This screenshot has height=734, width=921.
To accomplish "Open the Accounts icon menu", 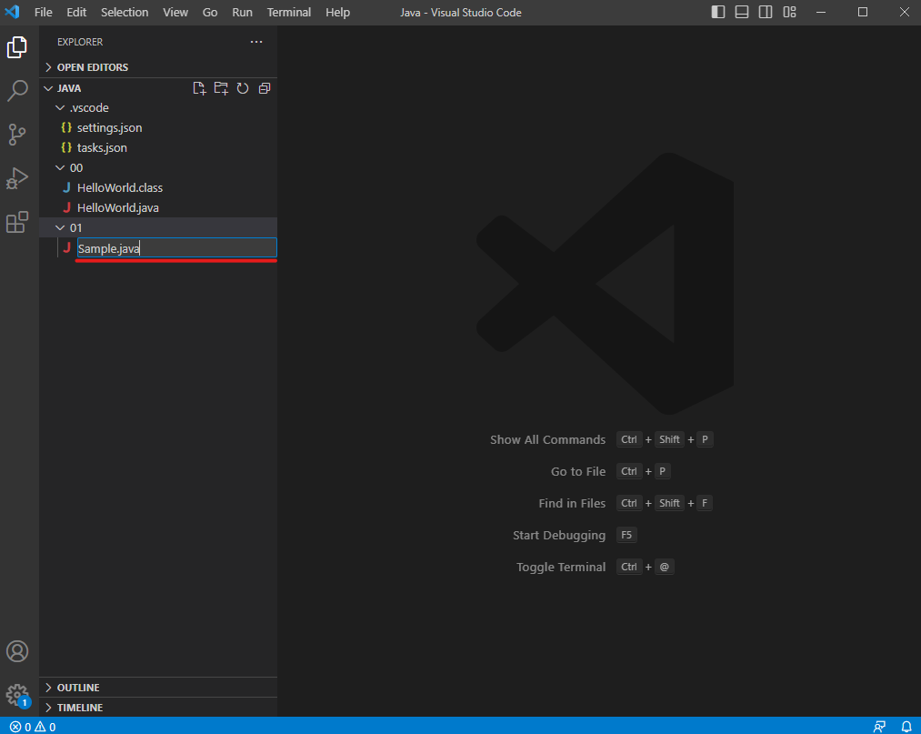I will point(17,651).
